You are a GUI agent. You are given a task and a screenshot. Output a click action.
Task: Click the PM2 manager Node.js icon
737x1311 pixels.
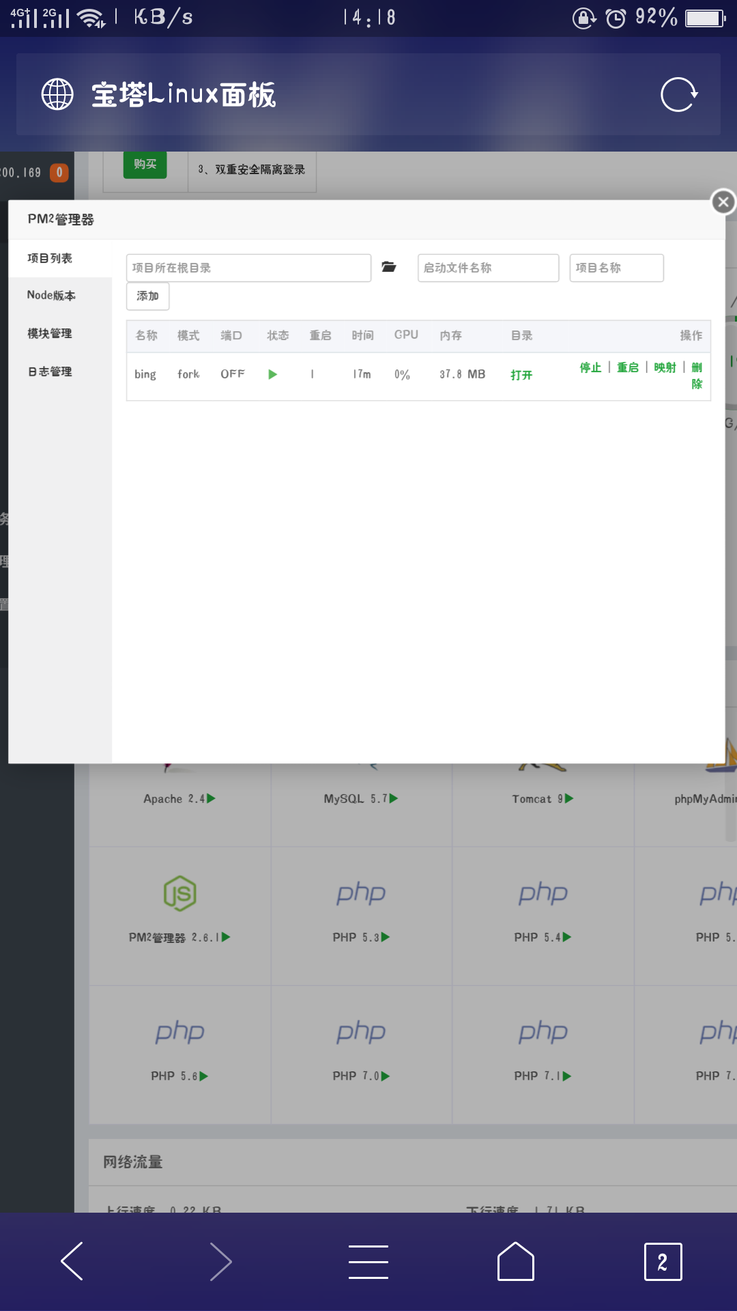(180, 893)
